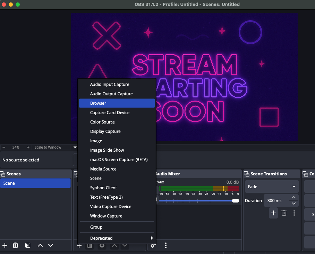The width and height of the screenshot is (315, 254).
Task: Move the scene down with the arrow
Action: [x=51, y=245]
